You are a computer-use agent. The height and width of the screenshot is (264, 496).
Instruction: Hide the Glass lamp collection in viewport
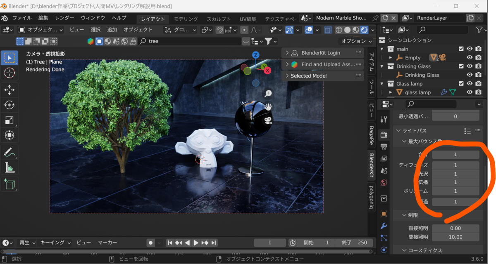(470, 84)
